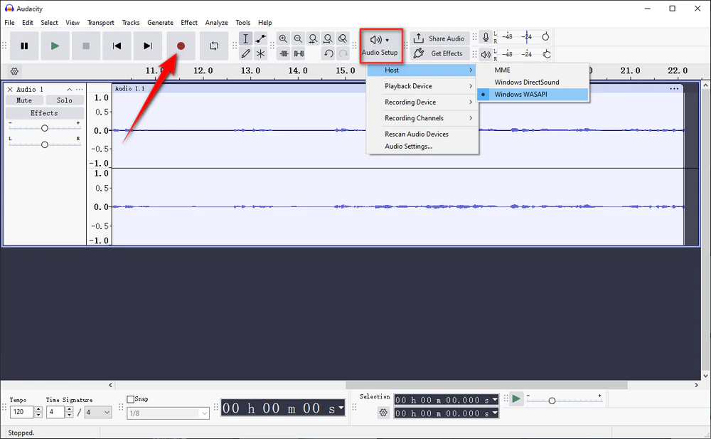Viewport: 711px width, 439px height.
Task: Click the Zoom Toggle icon
Action: (343, 38)
